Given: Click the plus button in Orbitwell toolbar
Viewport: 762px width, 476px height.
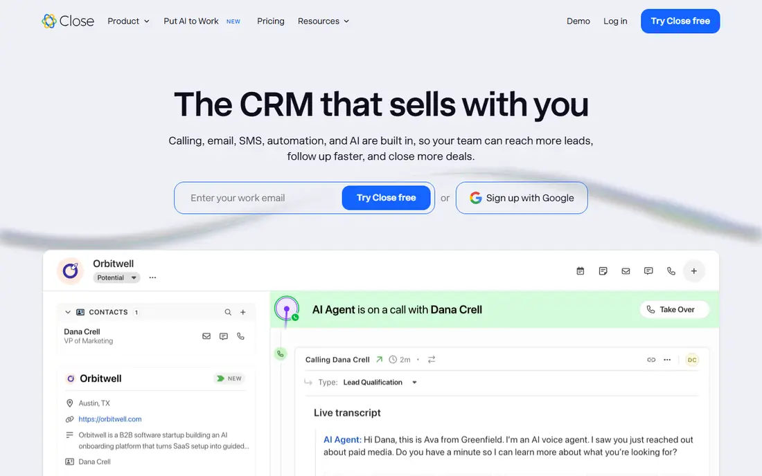Looking at the screenshot, I should tap(694, 271).
